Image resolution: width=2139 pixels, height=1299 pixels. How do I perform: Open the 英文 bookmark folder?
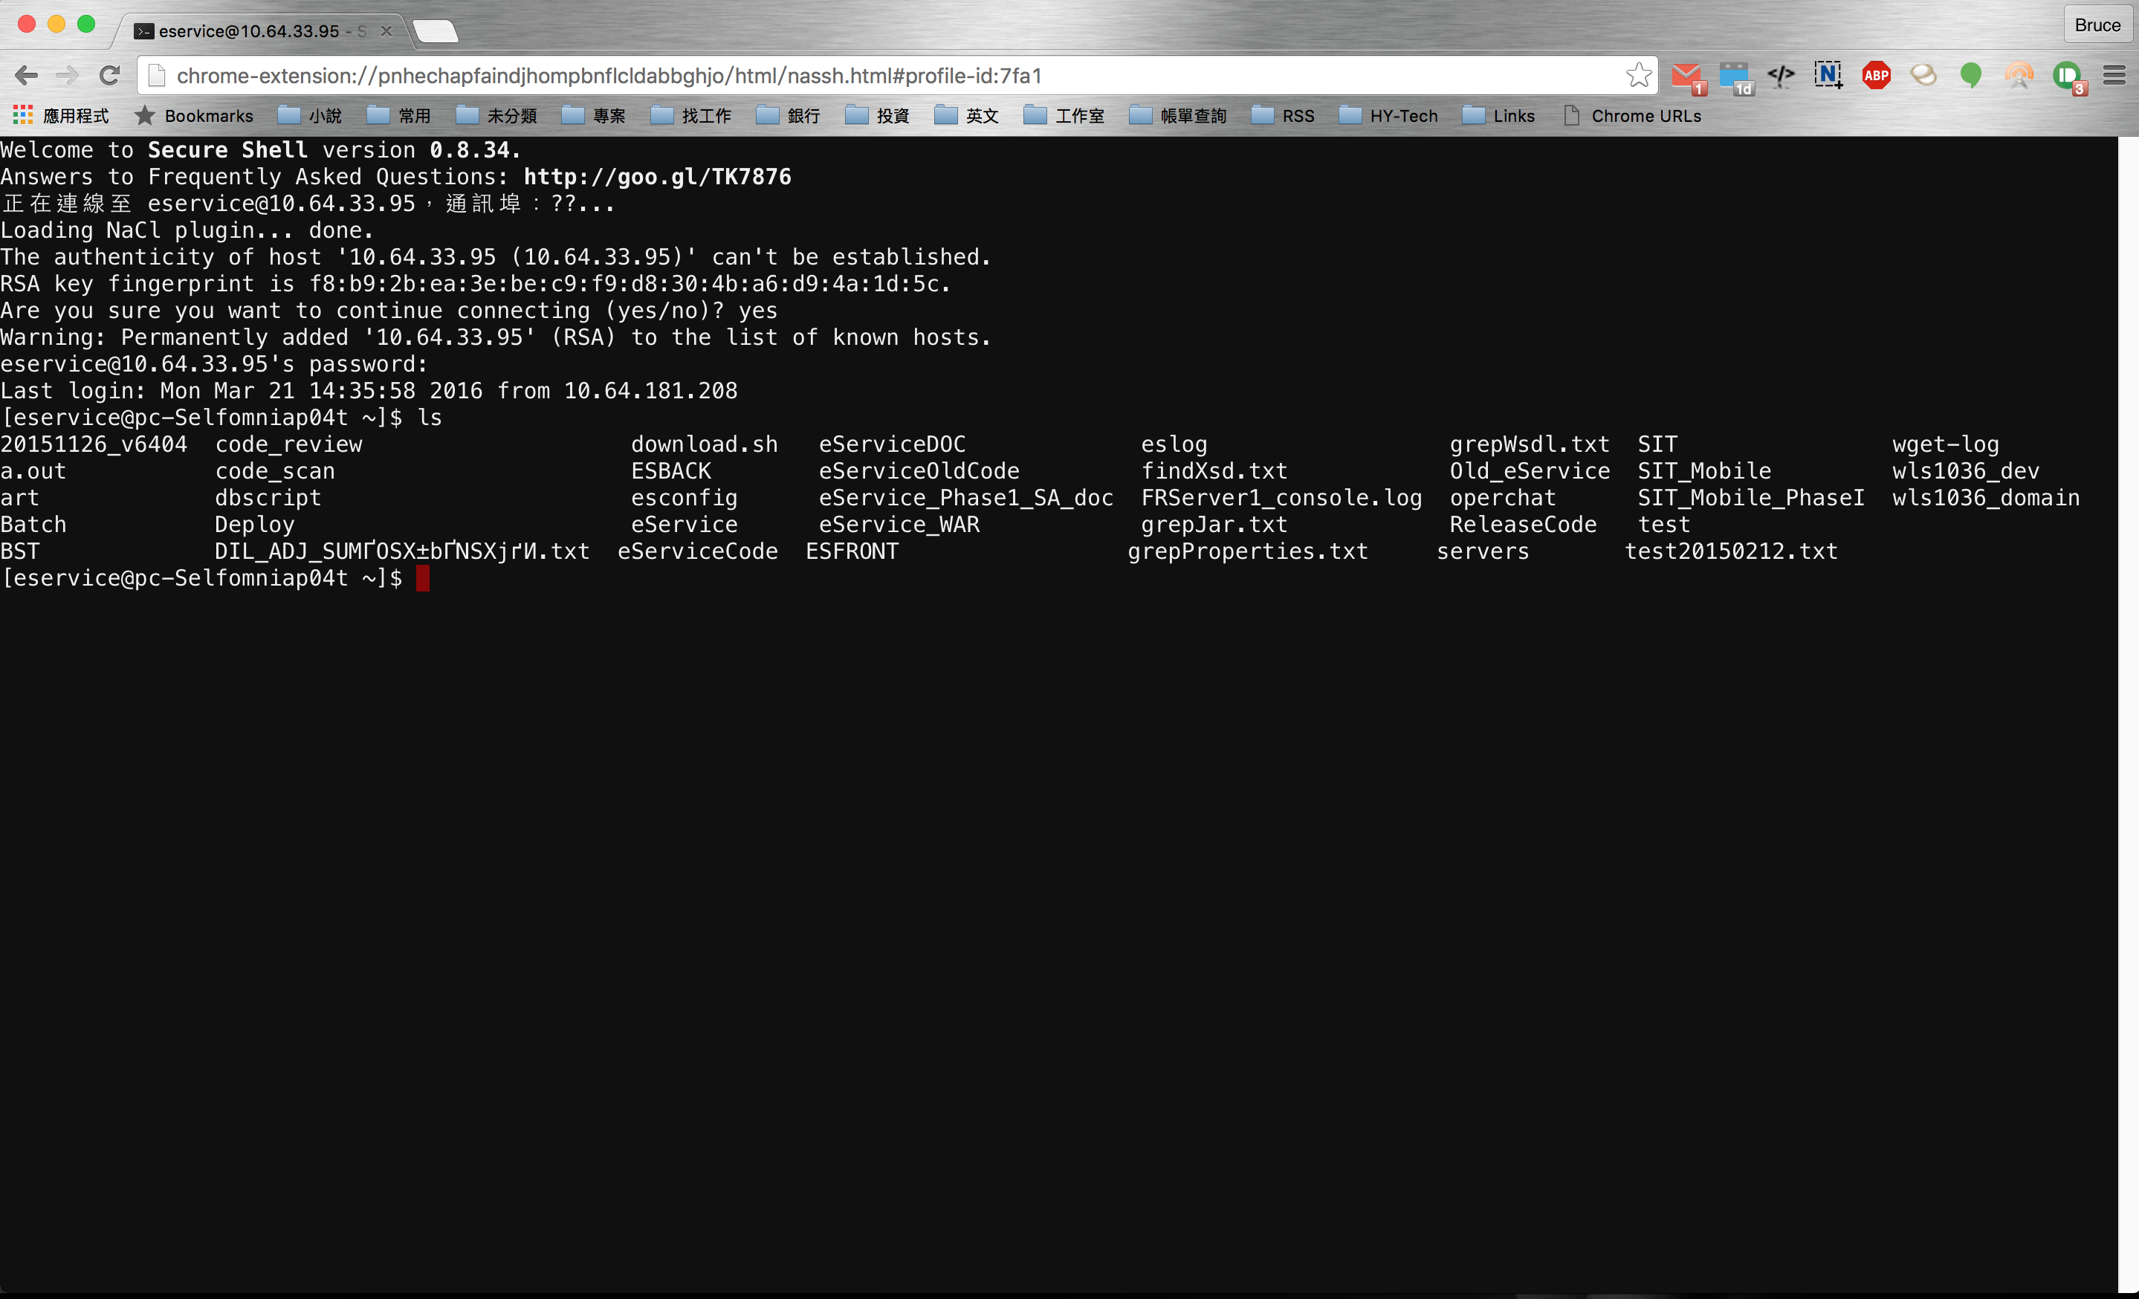967,115
